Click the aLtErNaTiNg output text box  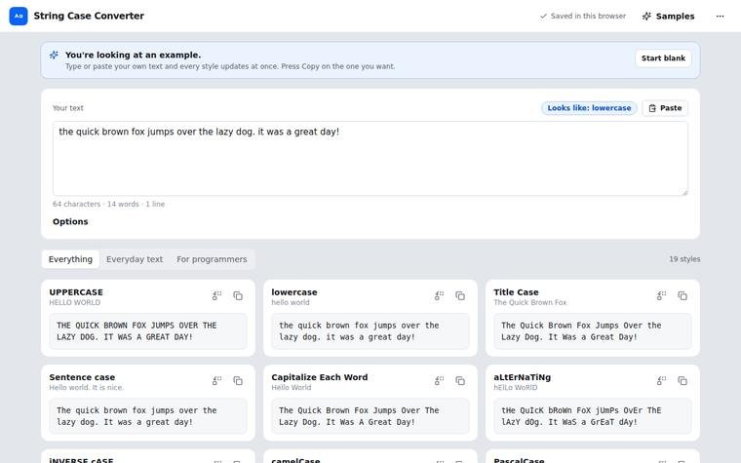593,416
